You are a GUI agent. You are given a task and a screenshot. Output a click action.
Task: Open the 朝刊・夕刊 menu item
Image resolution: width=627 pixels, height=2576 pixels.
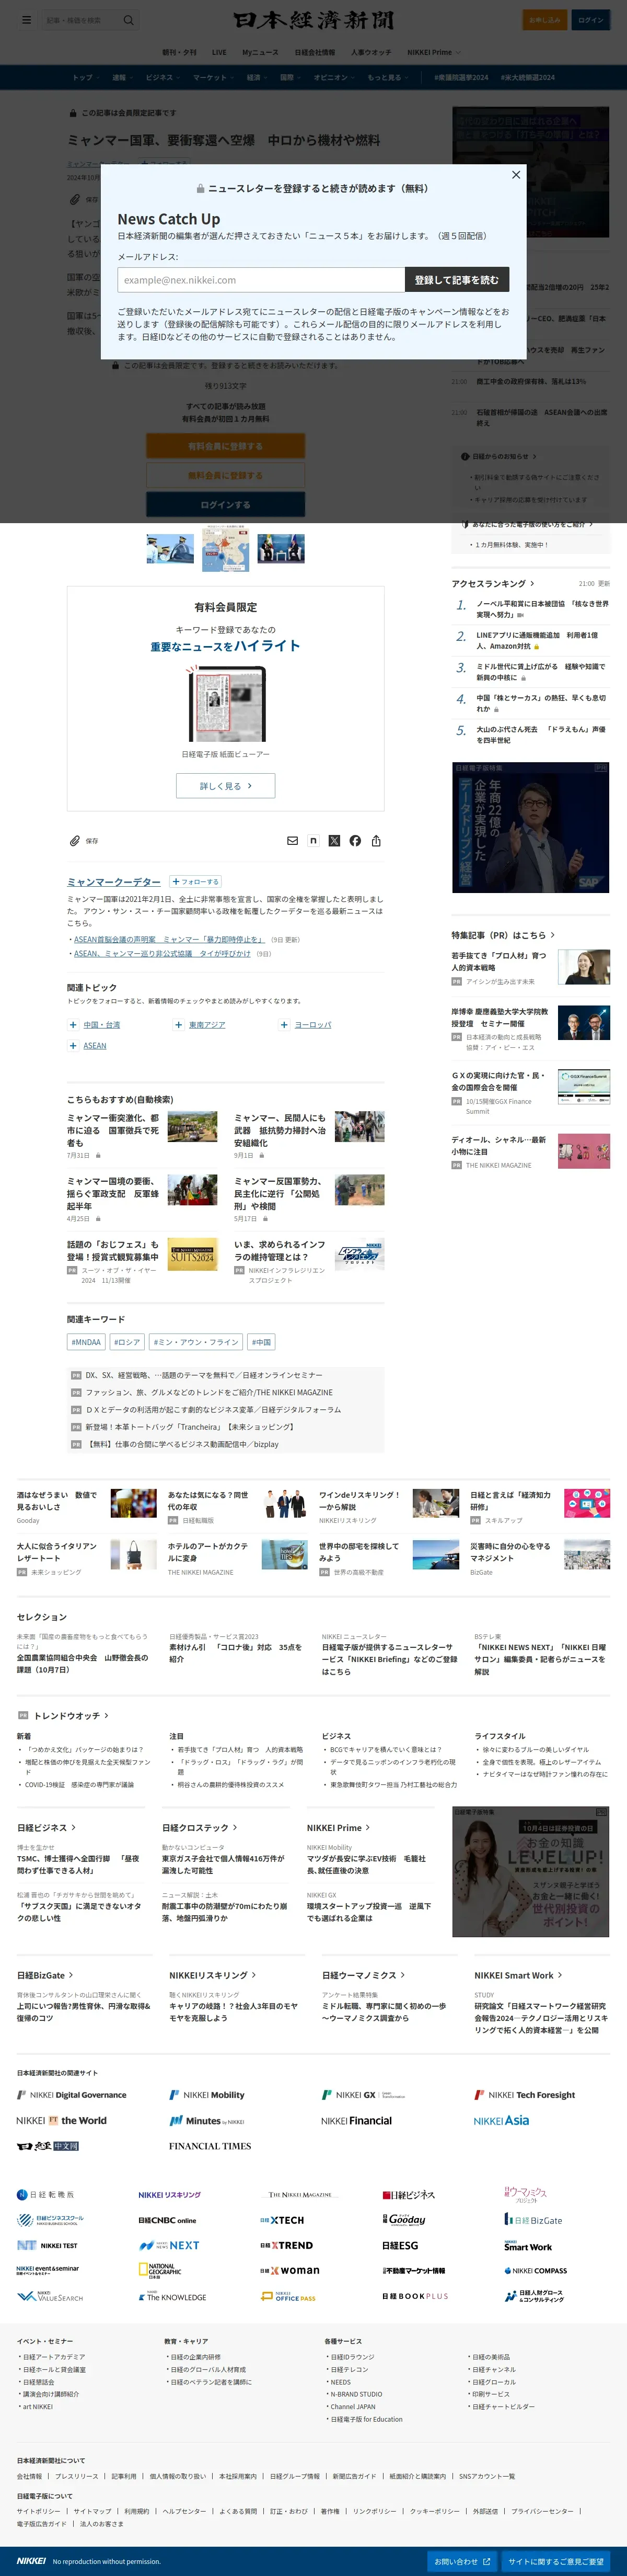[180, 52]
